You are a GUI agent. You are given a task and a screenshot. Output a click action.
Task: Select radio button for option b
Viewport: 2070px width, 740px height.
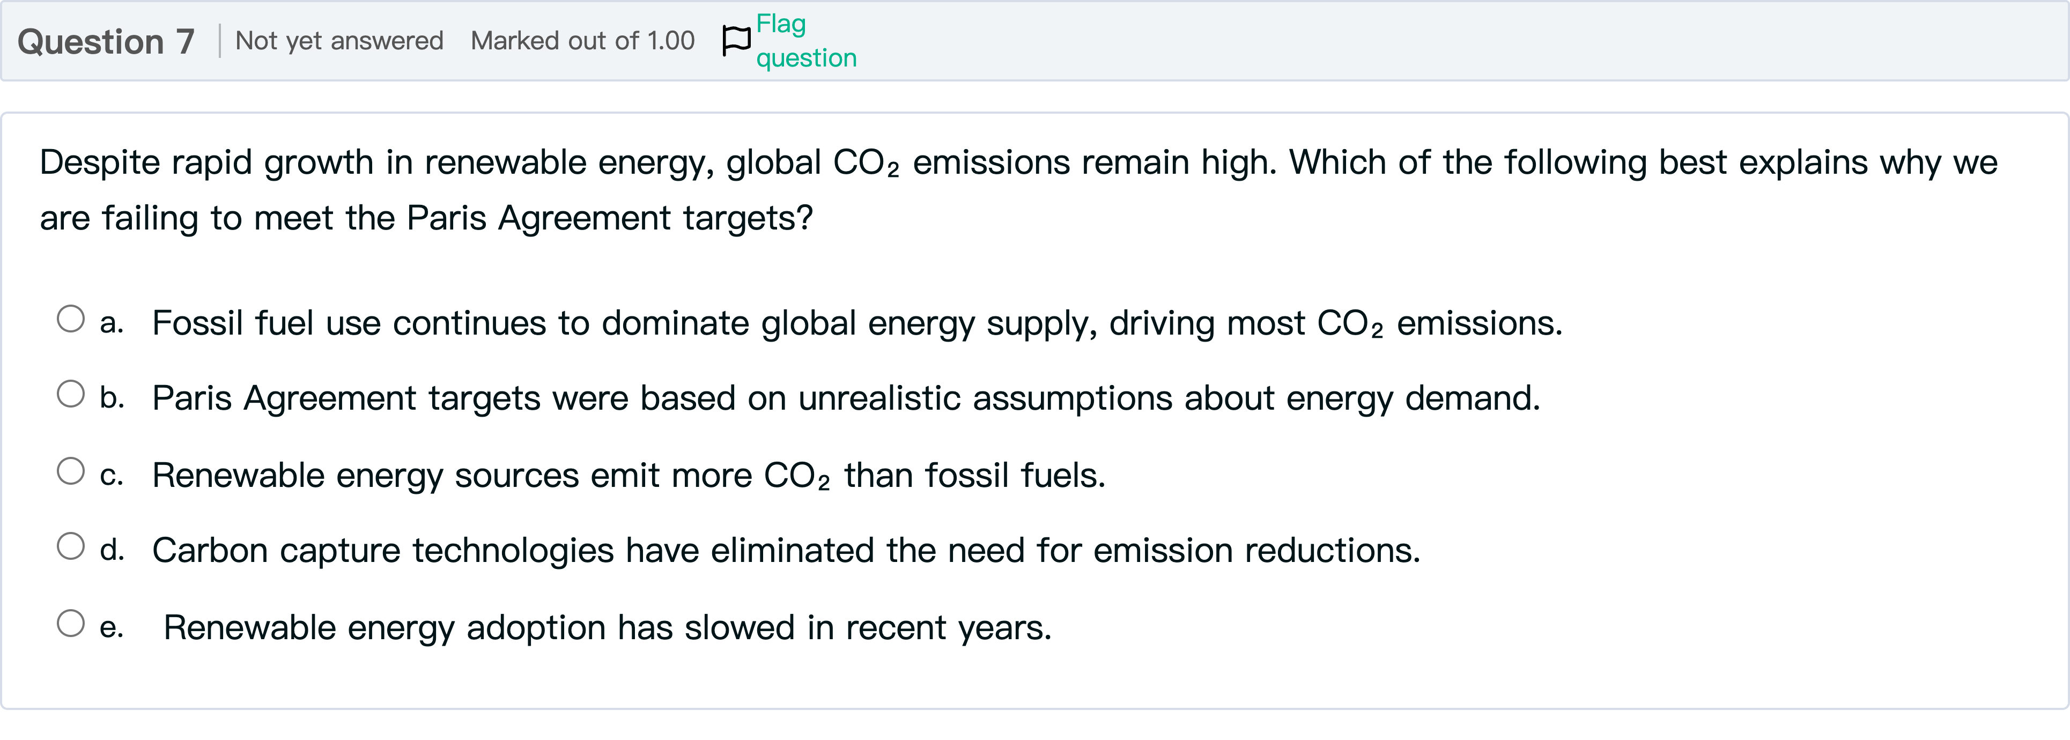click(x=71, y=394)
